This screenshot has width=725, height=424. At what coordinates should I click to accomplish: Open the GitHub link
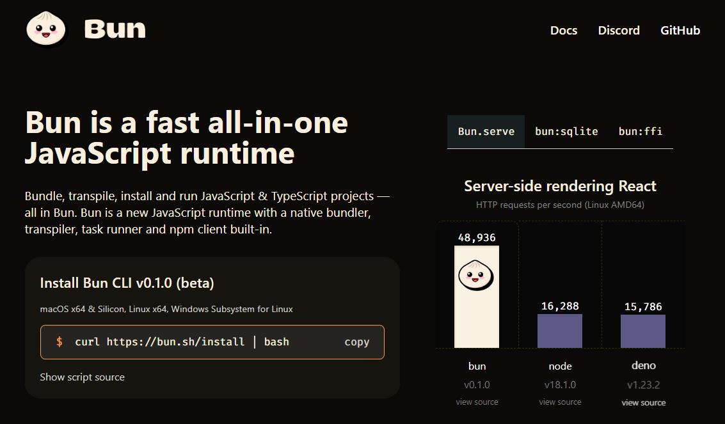(680, 31)
